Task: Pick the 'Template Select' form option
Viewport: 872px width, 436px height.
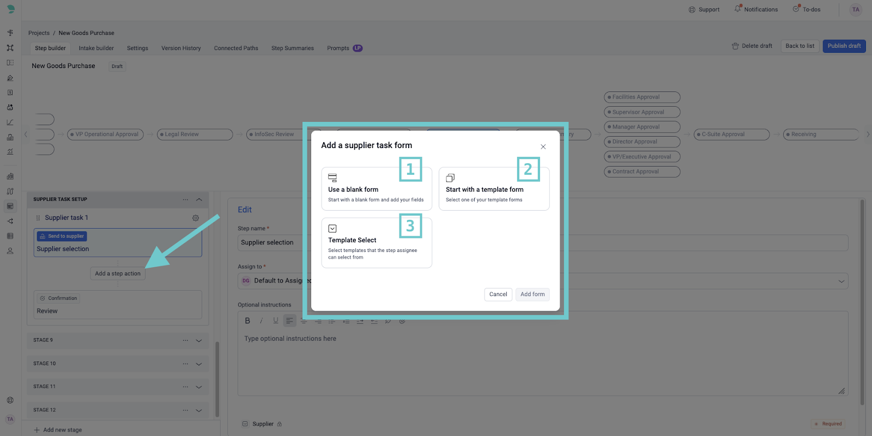Action: pos(376,243)
